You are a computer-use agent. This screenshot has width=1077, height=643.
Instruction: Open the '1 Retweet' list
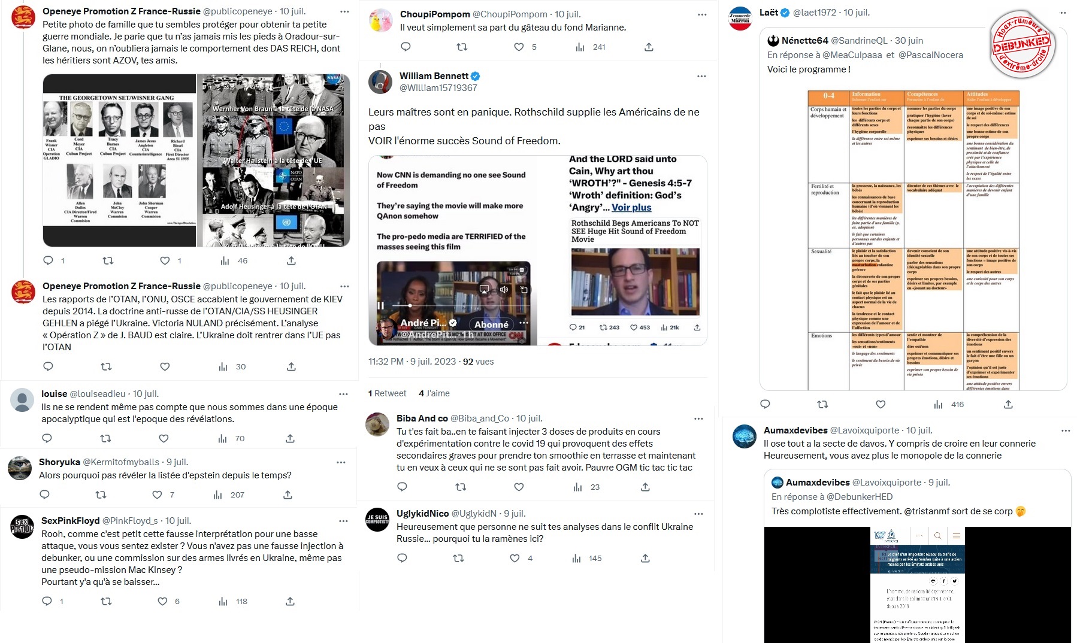point(387,393)
